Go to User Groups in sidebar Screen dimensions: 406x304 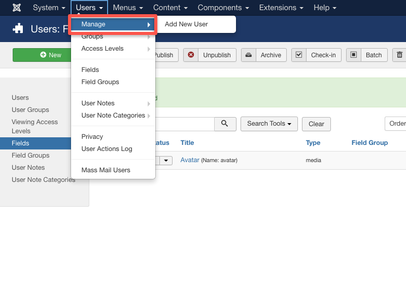coord(30,110)
